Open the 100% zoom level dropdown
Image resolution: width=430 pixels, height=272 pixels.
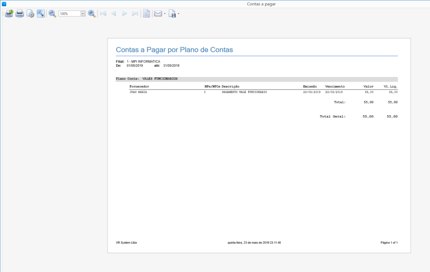(83, 13)
